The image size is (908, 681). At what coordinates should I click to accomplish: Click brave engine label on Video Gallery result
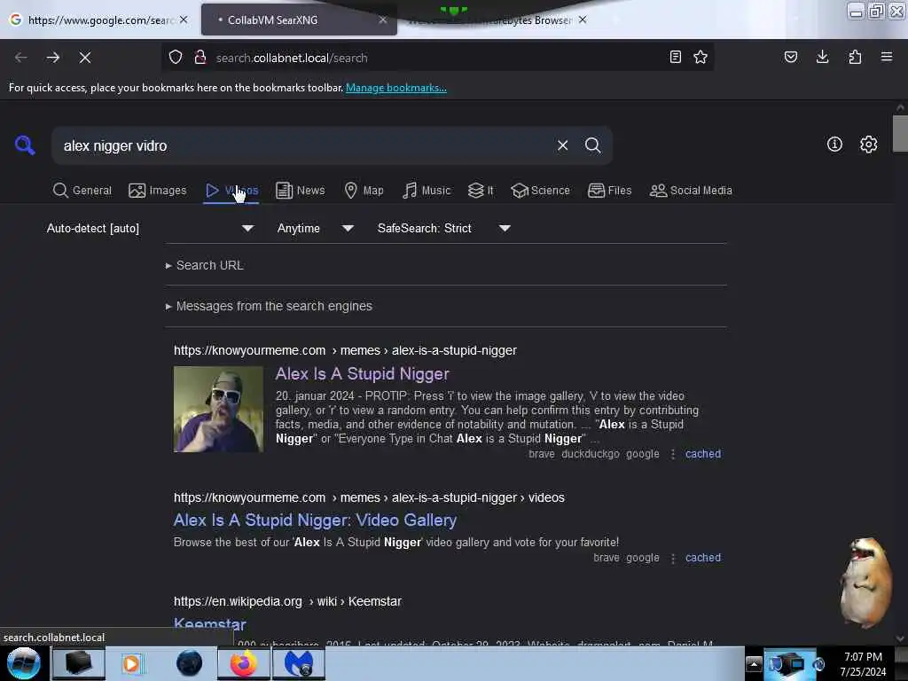[x=607, y=558]
